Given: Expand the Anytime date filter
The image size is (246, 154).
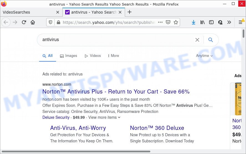Looking at the screenshot, I should 204,56.
